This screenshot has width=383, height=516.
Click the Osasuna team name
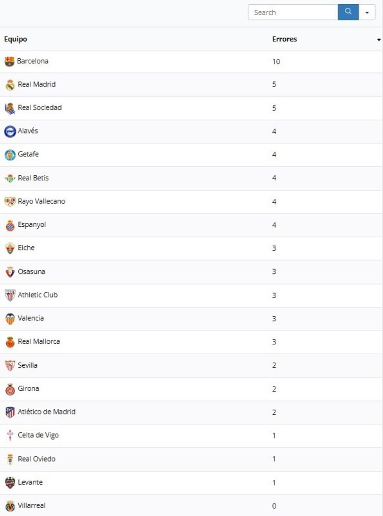pyautogui.click(x=31, y=272)
